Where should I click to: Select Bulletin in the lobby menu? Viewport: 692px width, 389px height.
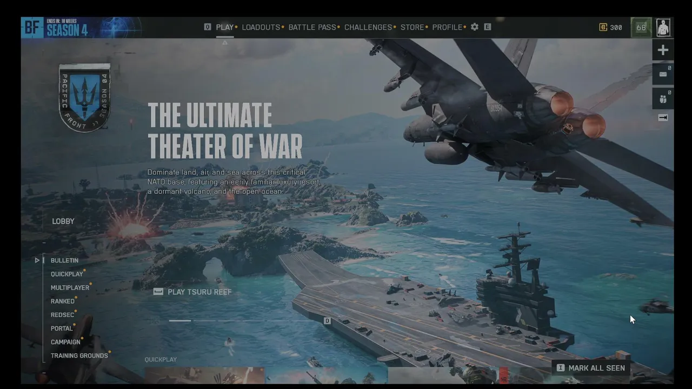pos(64,260)
